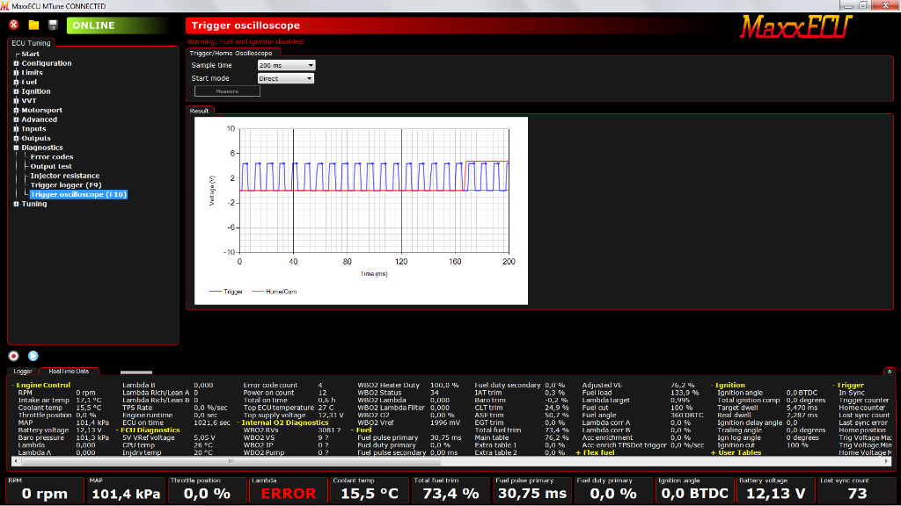Expand the Fuel node in the ECU Tuning tree

[16, 82]
